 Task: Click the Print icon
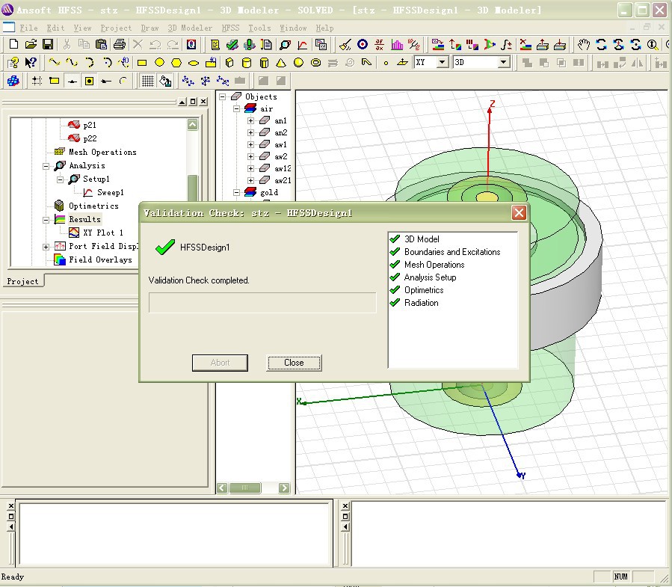(120, 44)
